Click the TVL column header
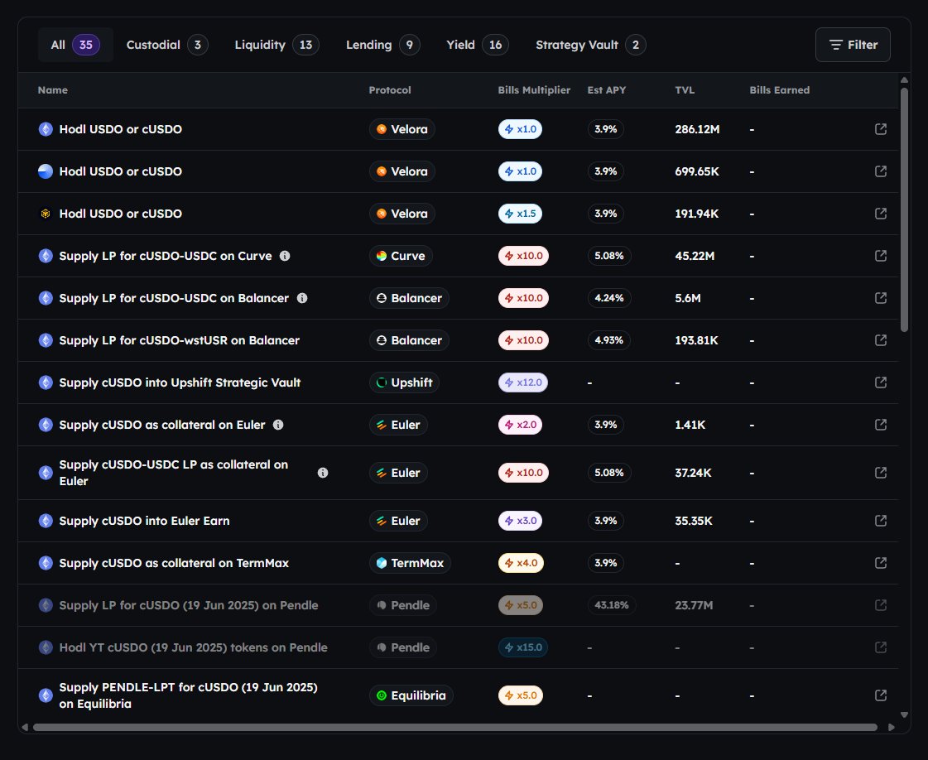This screenshot has width=928, height=760. [685, 90]
